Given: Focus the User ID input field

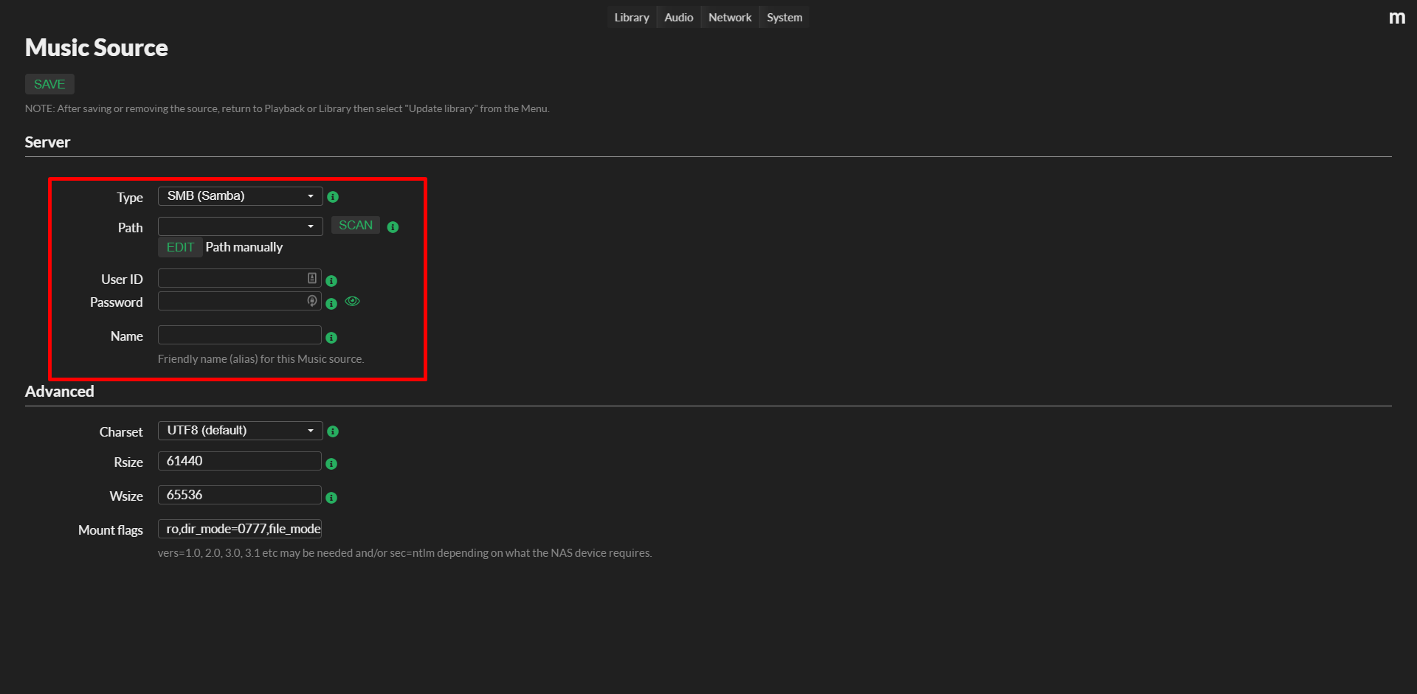Looking at the screenshot, I should click(240, 278).
